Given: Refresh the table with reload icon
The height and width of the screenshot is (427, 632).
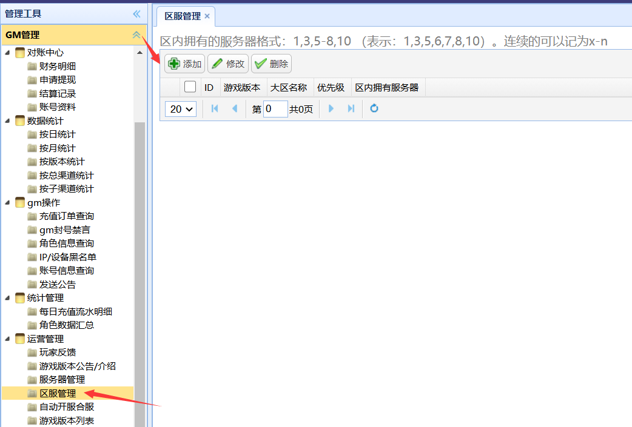Looking at the screenshot, I should click(374, 108).
